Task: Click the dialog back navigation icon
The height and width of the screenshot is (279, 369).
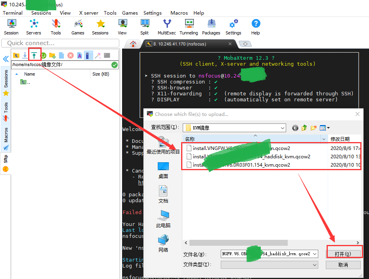Action: click(295, 128)
